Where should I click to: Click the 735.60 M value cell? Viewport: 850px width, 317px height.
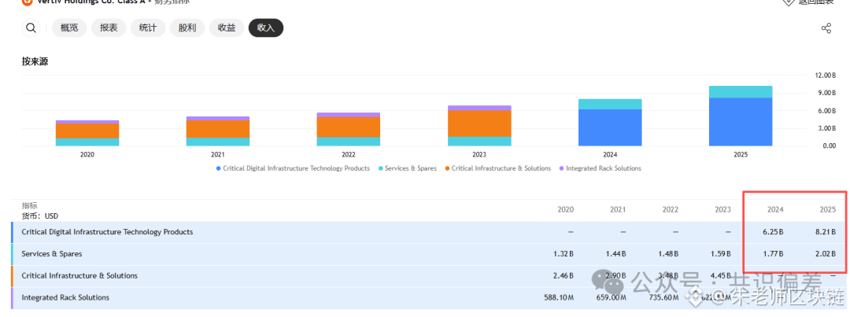[663, 297]
